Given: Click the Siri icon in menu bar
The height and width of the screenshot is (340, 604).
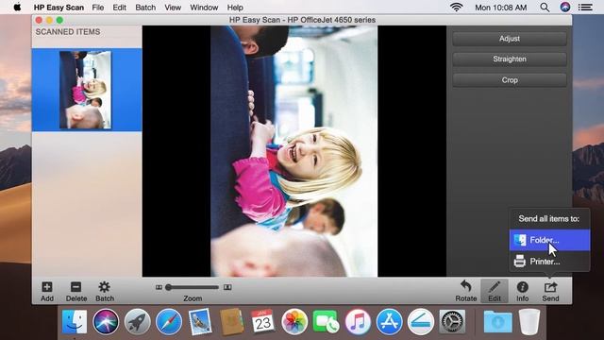Looking at the screenshot, I should (565, 7).
